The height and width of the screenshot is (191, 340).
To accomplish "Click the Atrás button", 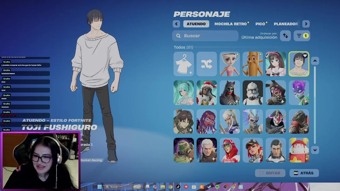I will [304, 173].
